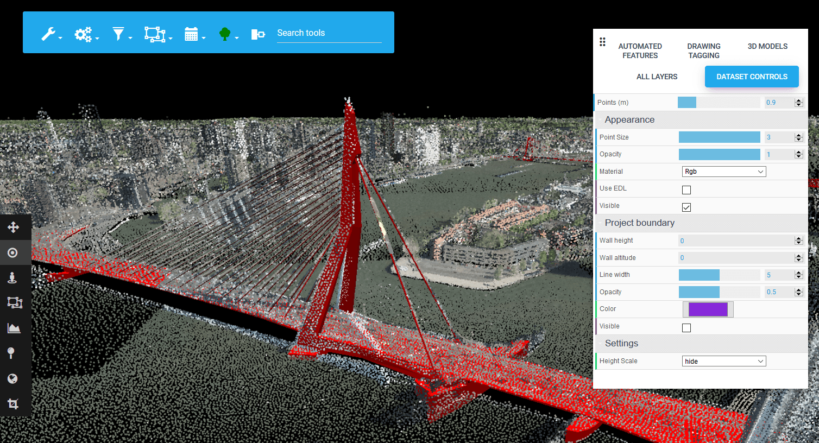Click the Points (m) stepper arrows

(x=798, y=103)
